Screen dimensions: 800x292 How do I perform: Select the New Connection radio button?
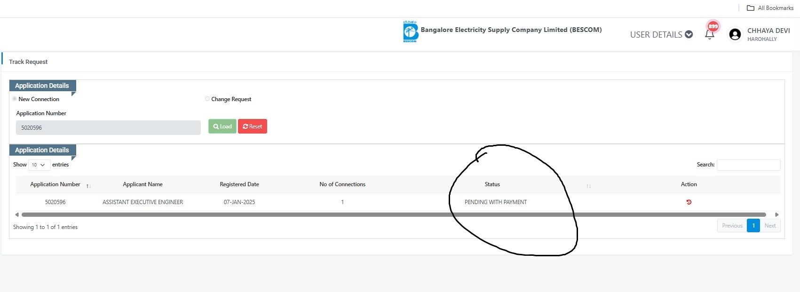tap(15, 99)
